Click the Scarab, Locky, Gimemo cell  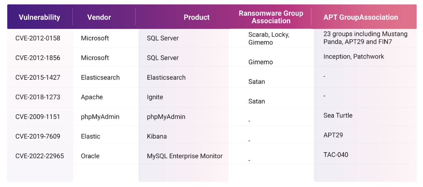(269, 38)
